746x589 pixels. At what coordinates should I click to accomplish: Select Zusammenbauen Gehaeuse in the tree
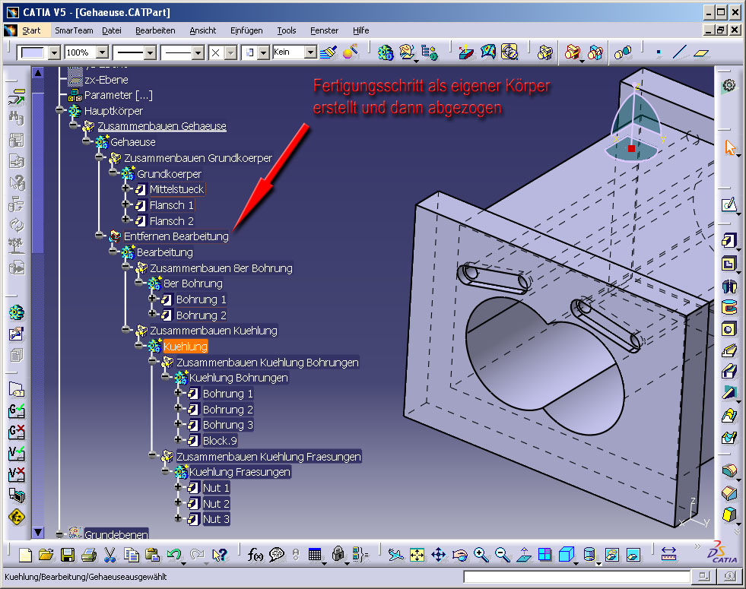tap(162, 126)
